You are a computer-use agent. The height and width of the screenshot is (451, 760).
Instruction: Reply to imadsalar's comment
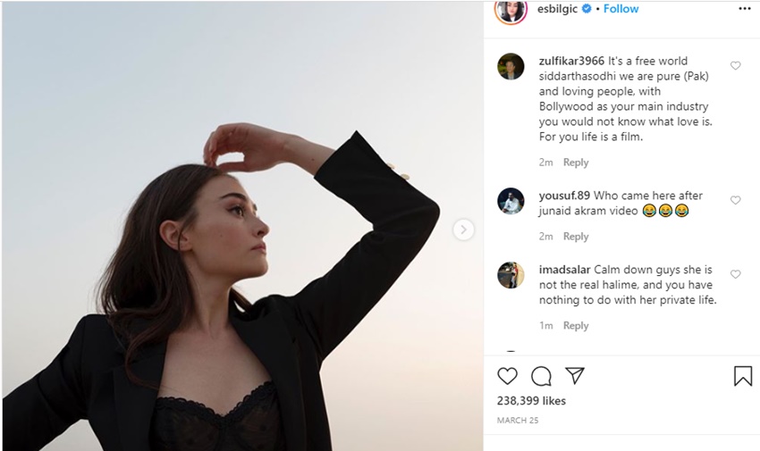click(x=576, y=326)
